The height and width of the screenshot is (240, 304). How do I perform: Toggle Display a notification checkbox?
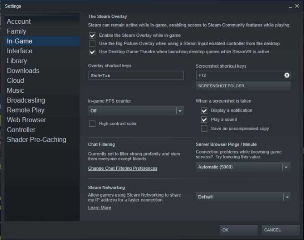coord(204,111)
